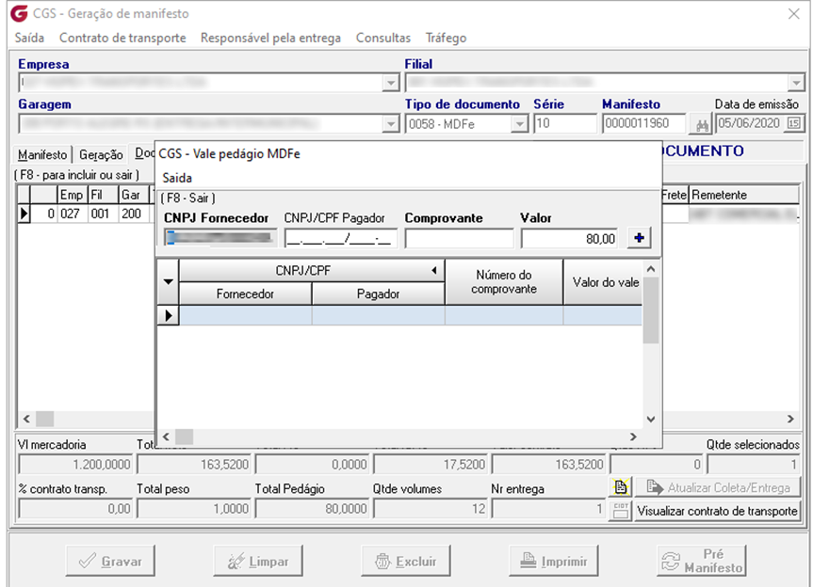Open the Empresa dropdown
Image resolution: width=813 pixels, height=587 pixels.
tap(390, 83)
